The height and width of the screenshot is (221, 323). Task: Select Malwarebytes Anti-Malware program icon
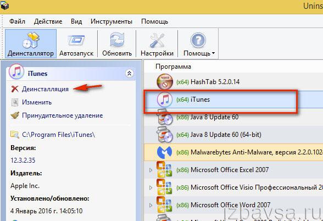[x=164, y=152]
